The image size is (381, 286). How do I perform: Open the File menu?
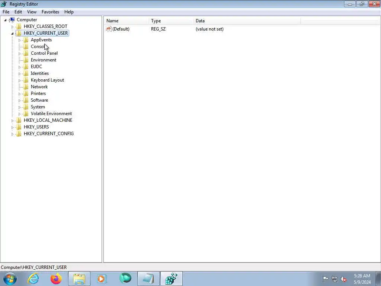[6, 12]
